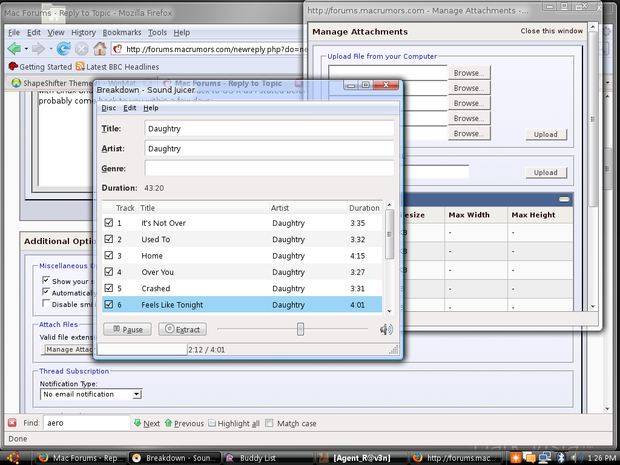Open File menu in Firefox

tap(14, 33)
